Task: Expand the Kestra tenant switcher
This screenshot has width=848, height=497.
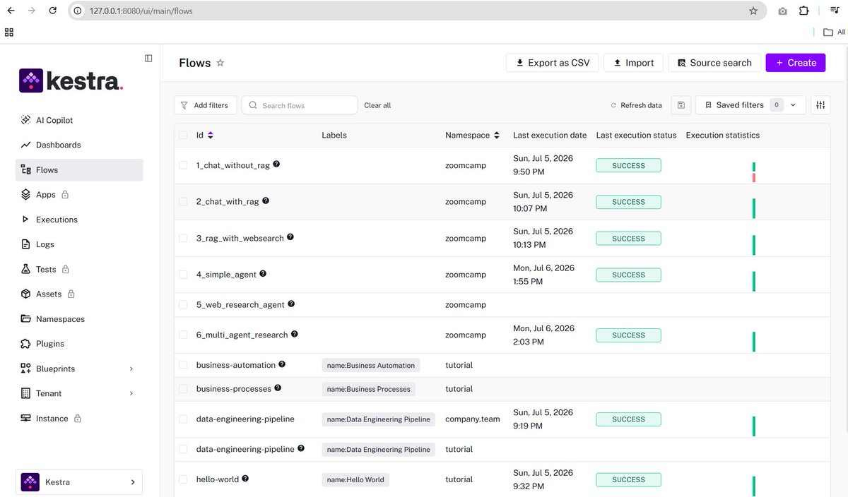Action: point(79,482)
